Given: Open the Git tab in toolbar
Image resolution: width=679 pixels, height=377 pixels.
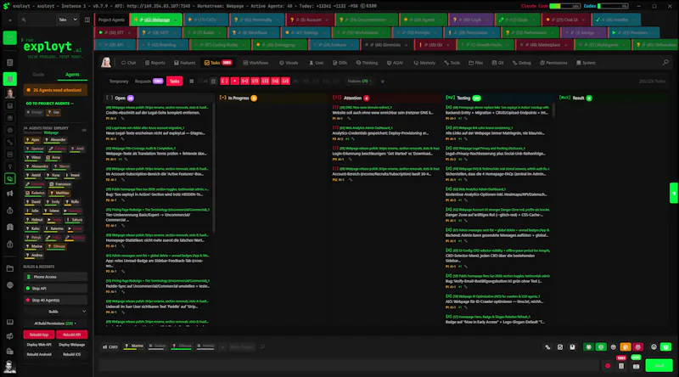Looking at the screenshot, I should click(x=497, y=63).
